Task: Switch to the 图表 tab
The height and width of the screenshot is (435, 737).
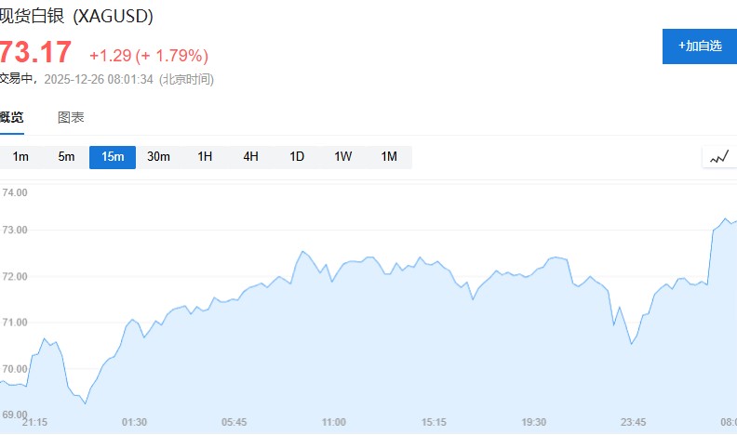Action: coord(71,117)
